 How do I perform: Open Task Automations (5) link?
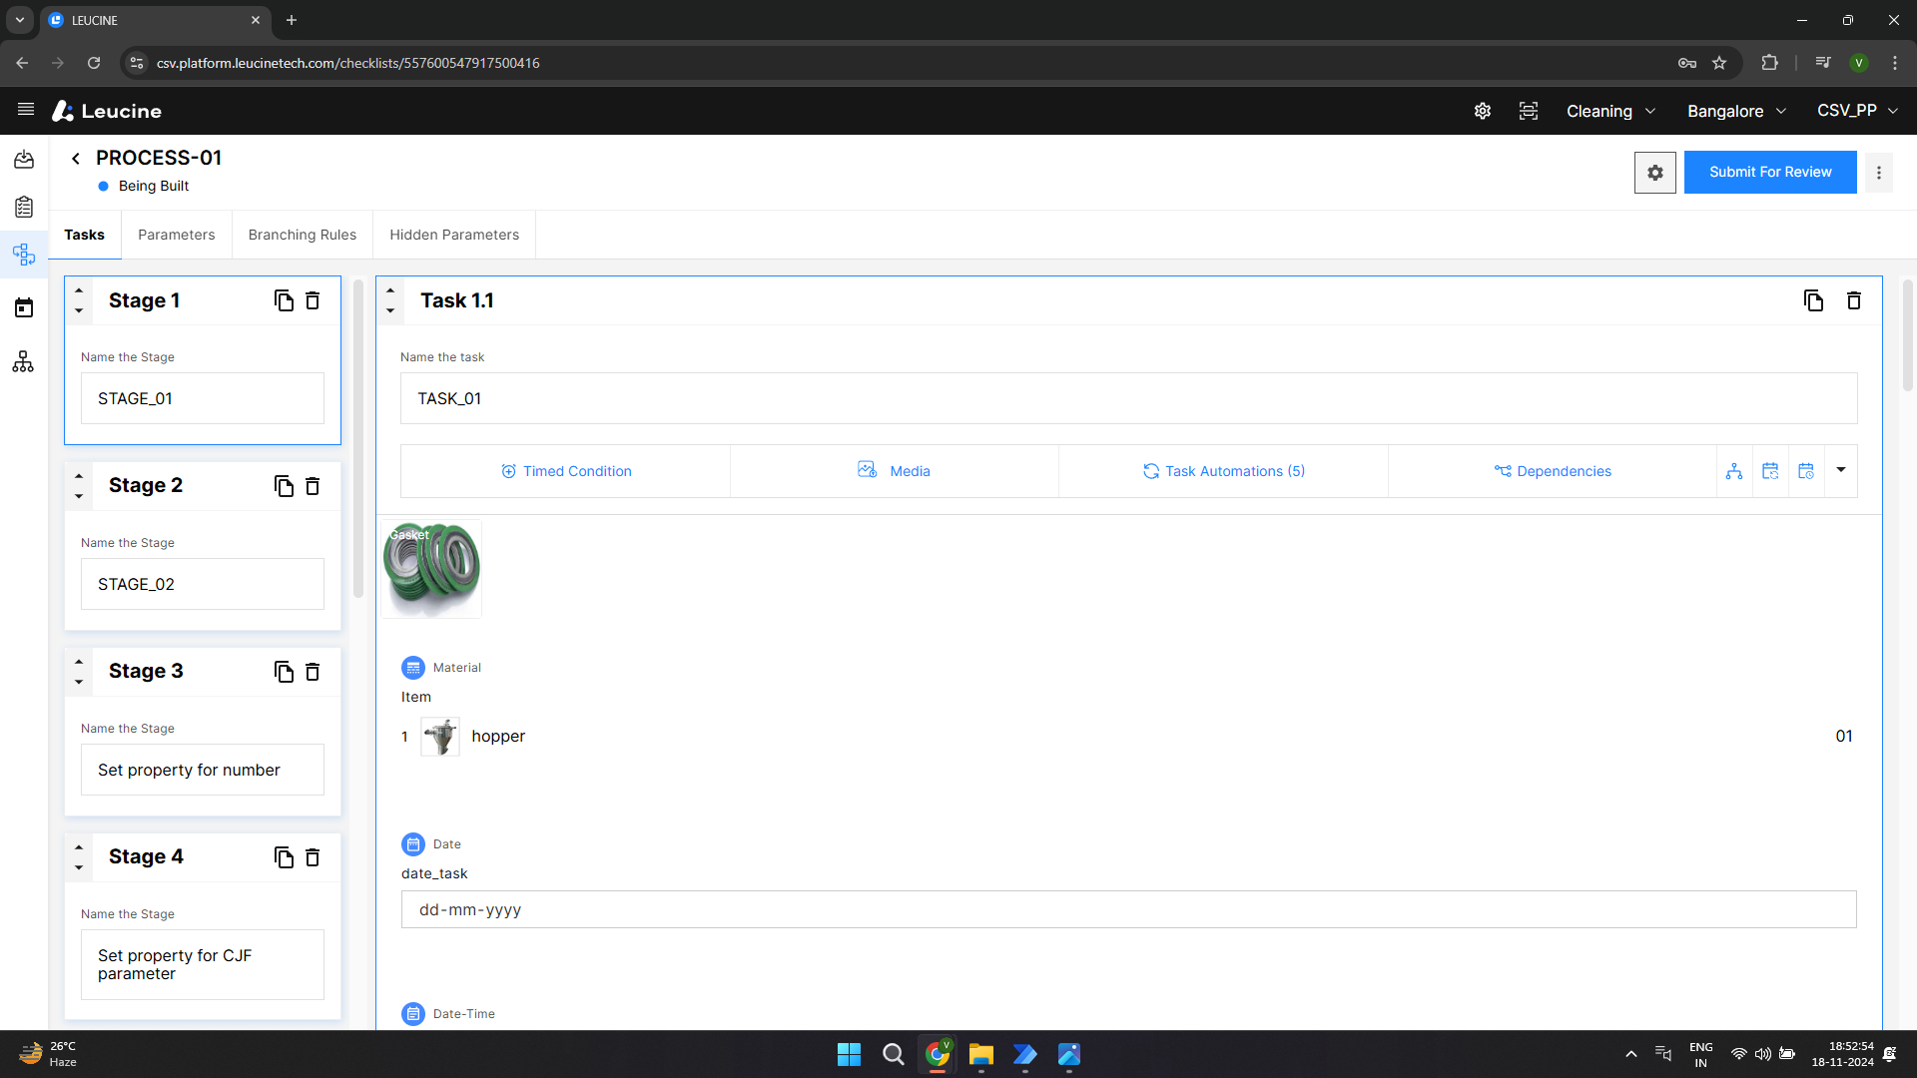pos(1224,471)
